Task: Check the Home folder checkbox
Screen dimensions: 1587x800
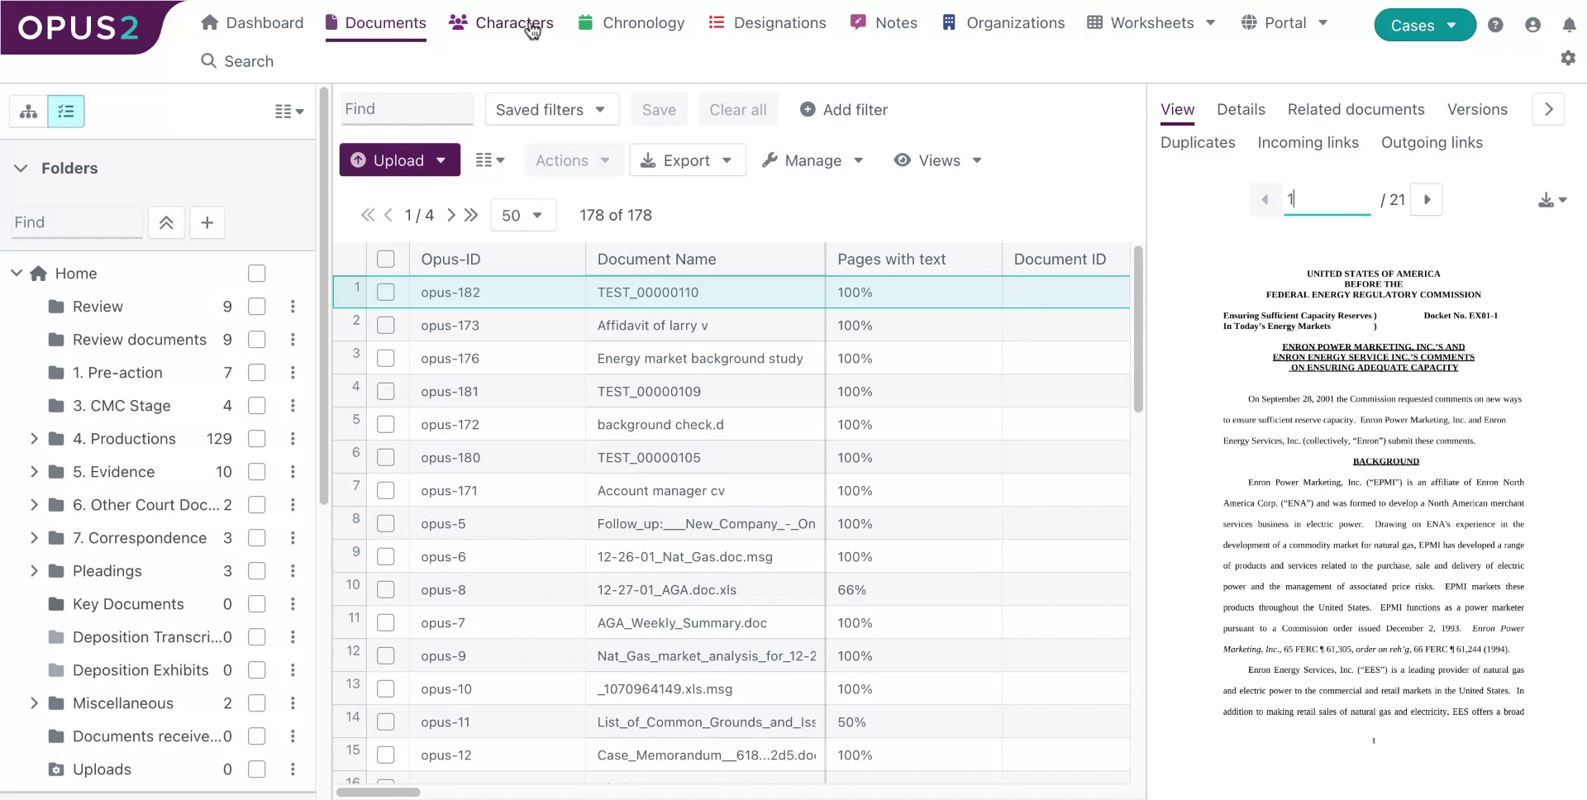Action: click(x=256, y=273)
